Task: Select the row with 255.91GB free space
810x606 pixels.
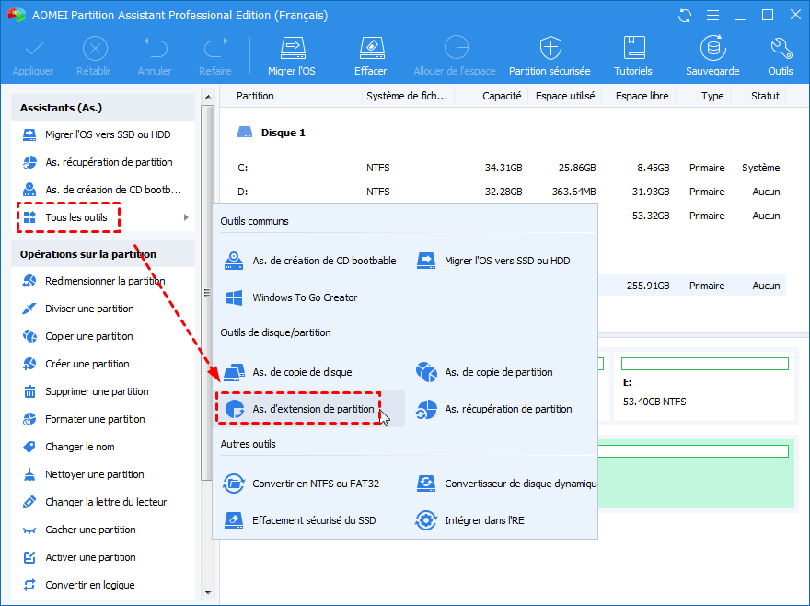Action: click(x=691, y=286)
